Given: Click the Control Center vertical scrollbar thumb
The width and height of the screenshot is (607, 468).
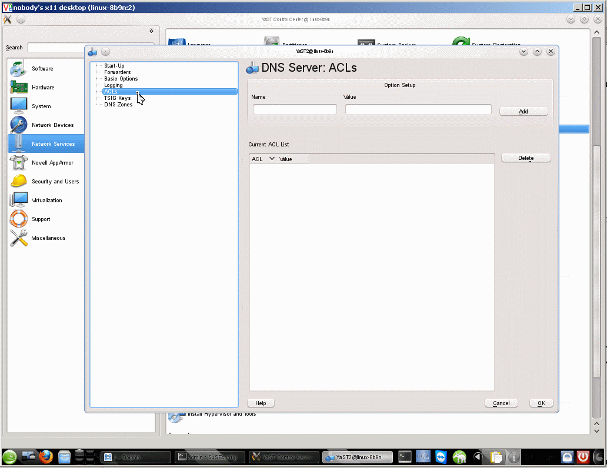Looking at the screenshot, I should pos(596,260).
